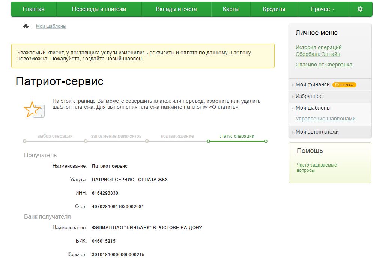This screenshot has height=260, width=373.
Task: Open settings via gear icon
Action: pyautogui.click(x=360, y=9)
